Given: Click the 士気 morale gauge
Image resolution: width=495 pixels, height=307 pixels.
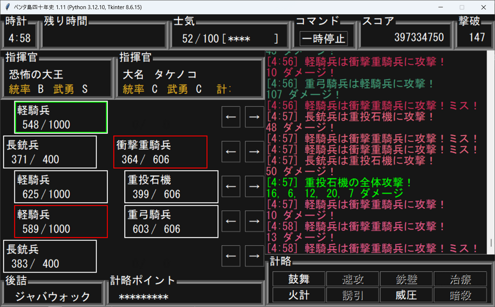Looking at the screenshot, I should click(230, 39).
